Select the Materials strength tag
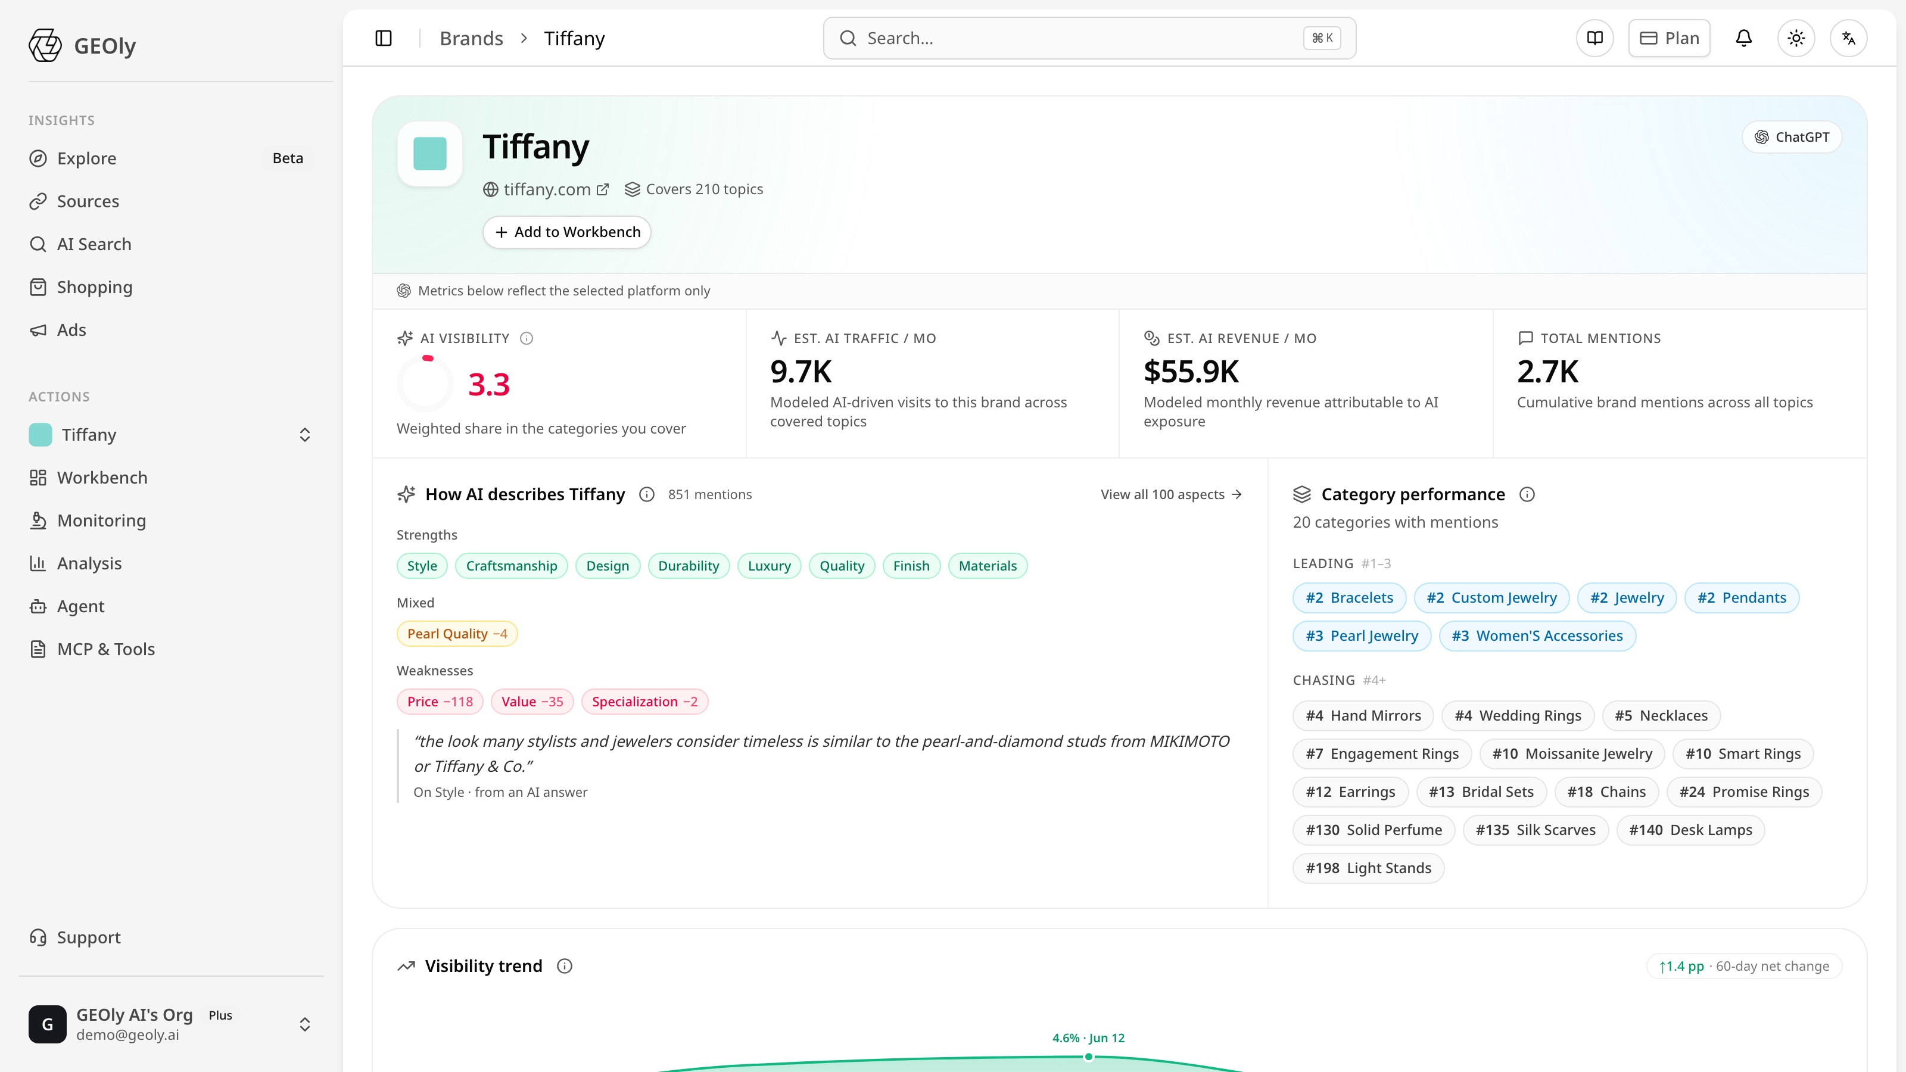1906x1072 pixels. click(988, 566)
